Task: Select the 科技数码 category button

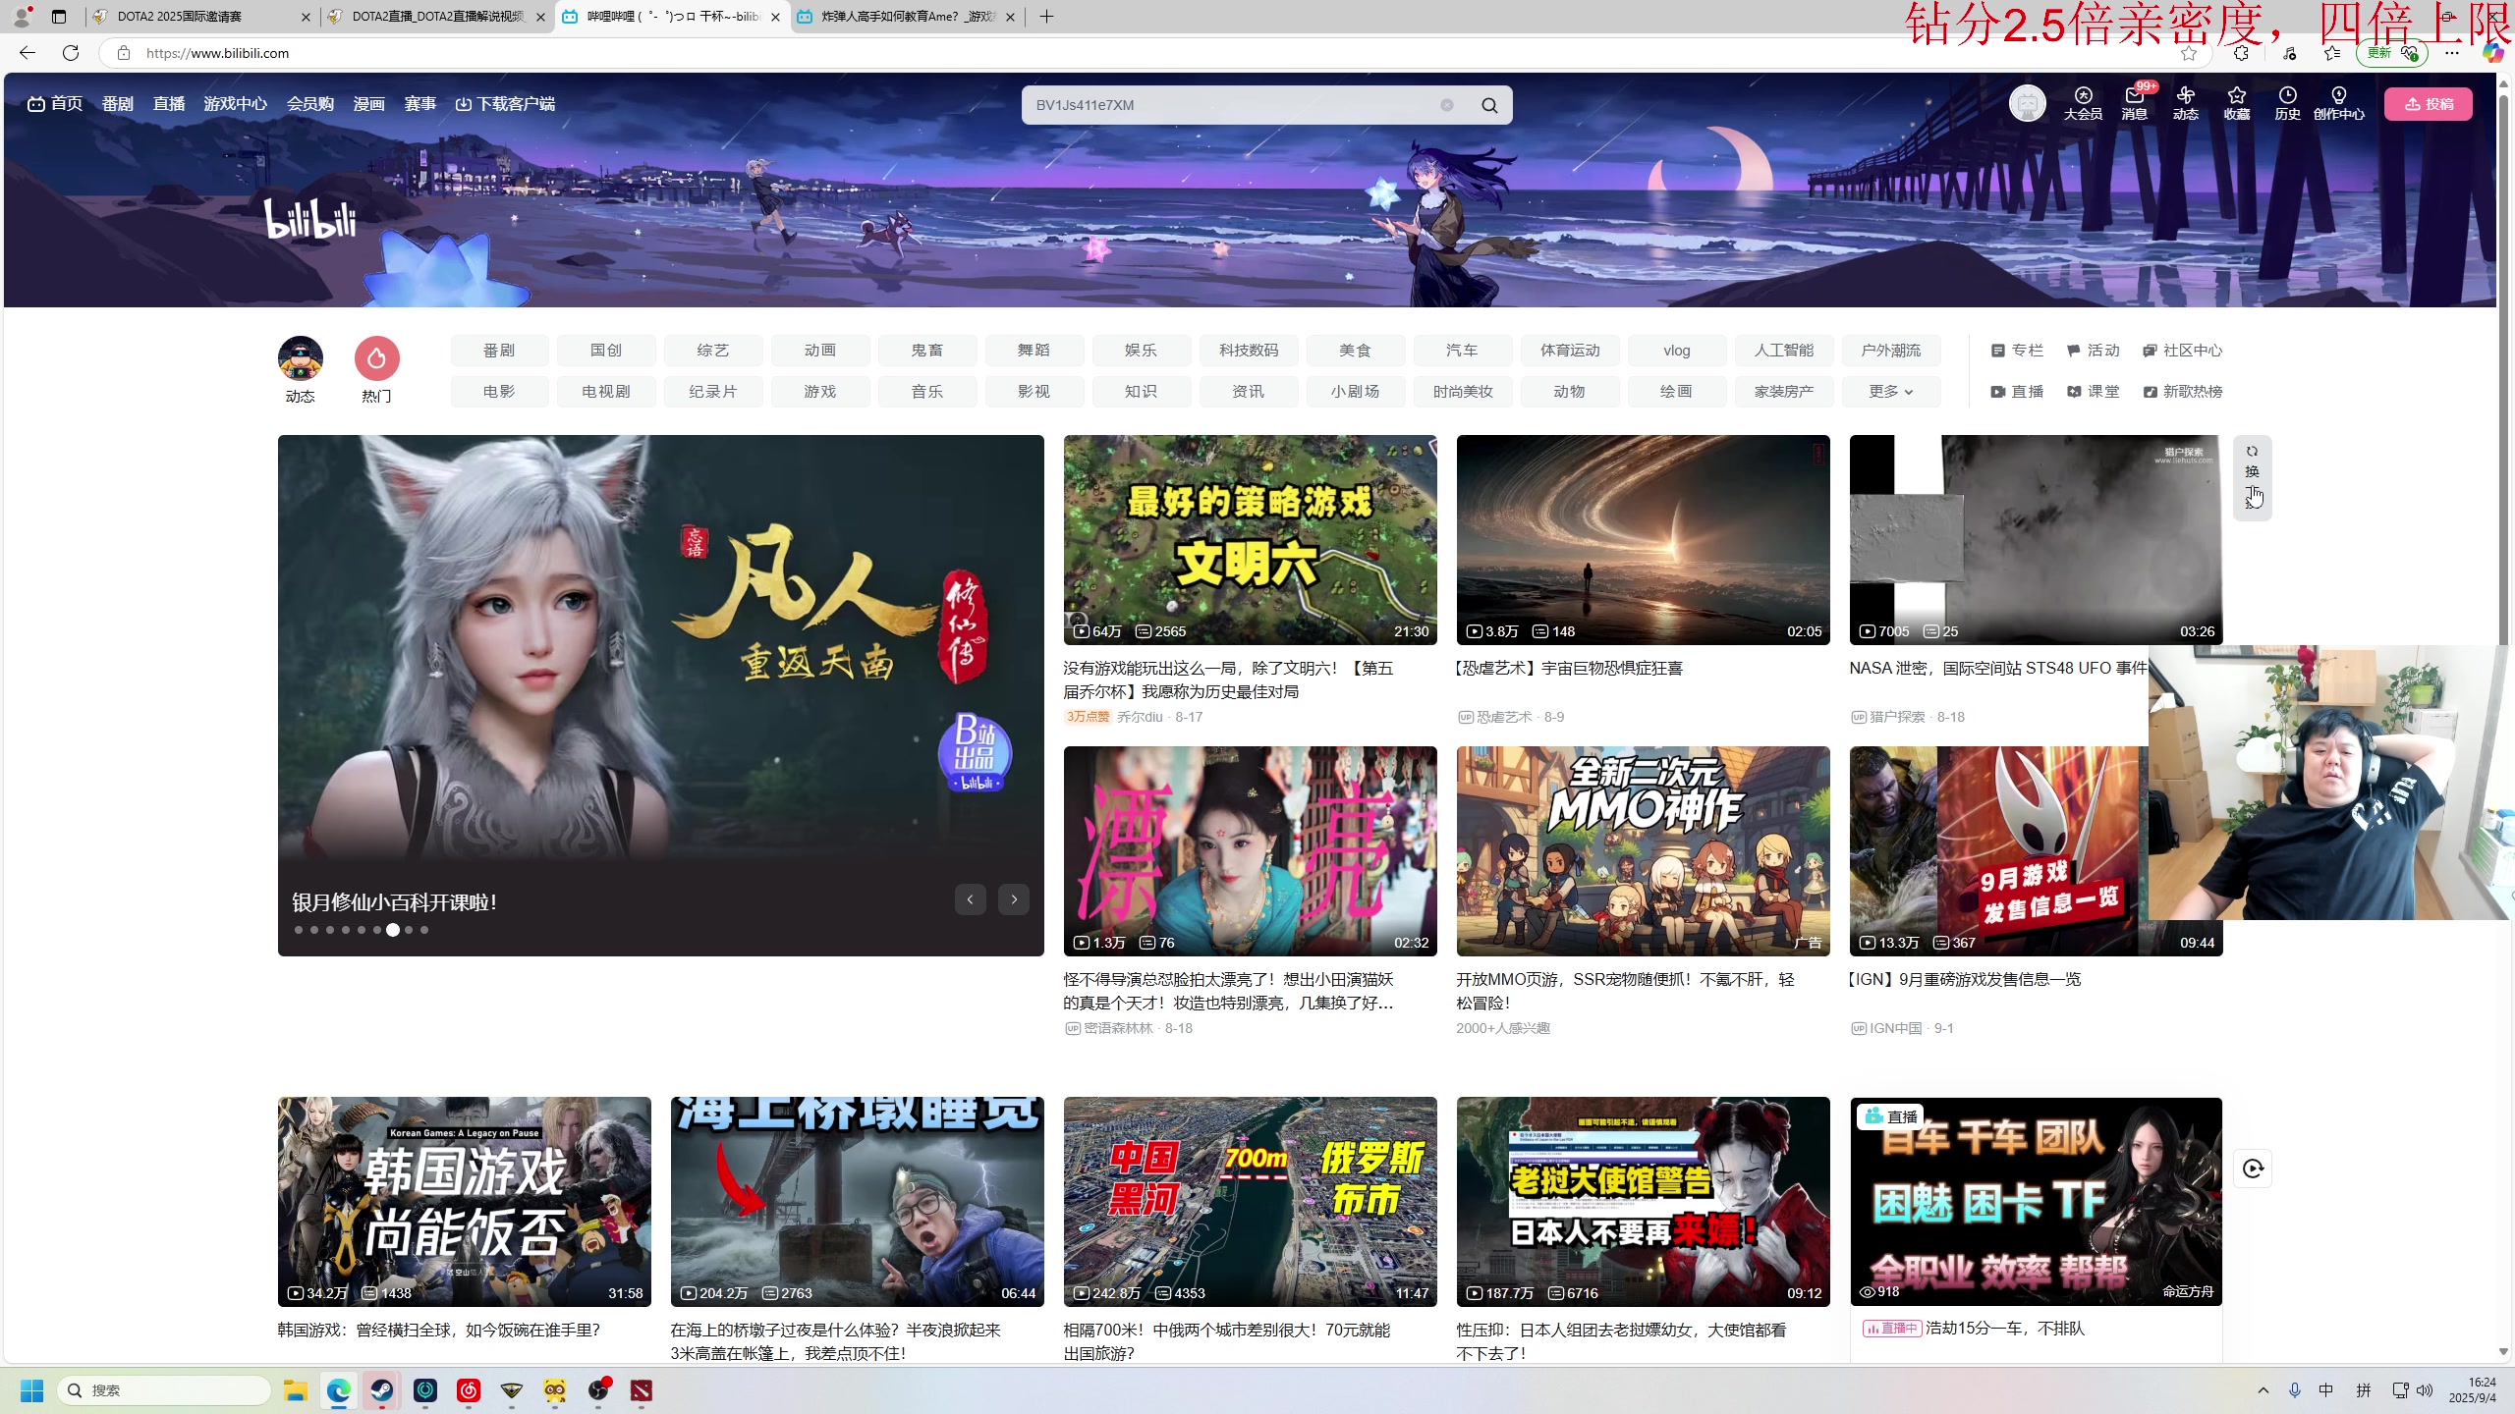Action: 1248,351
